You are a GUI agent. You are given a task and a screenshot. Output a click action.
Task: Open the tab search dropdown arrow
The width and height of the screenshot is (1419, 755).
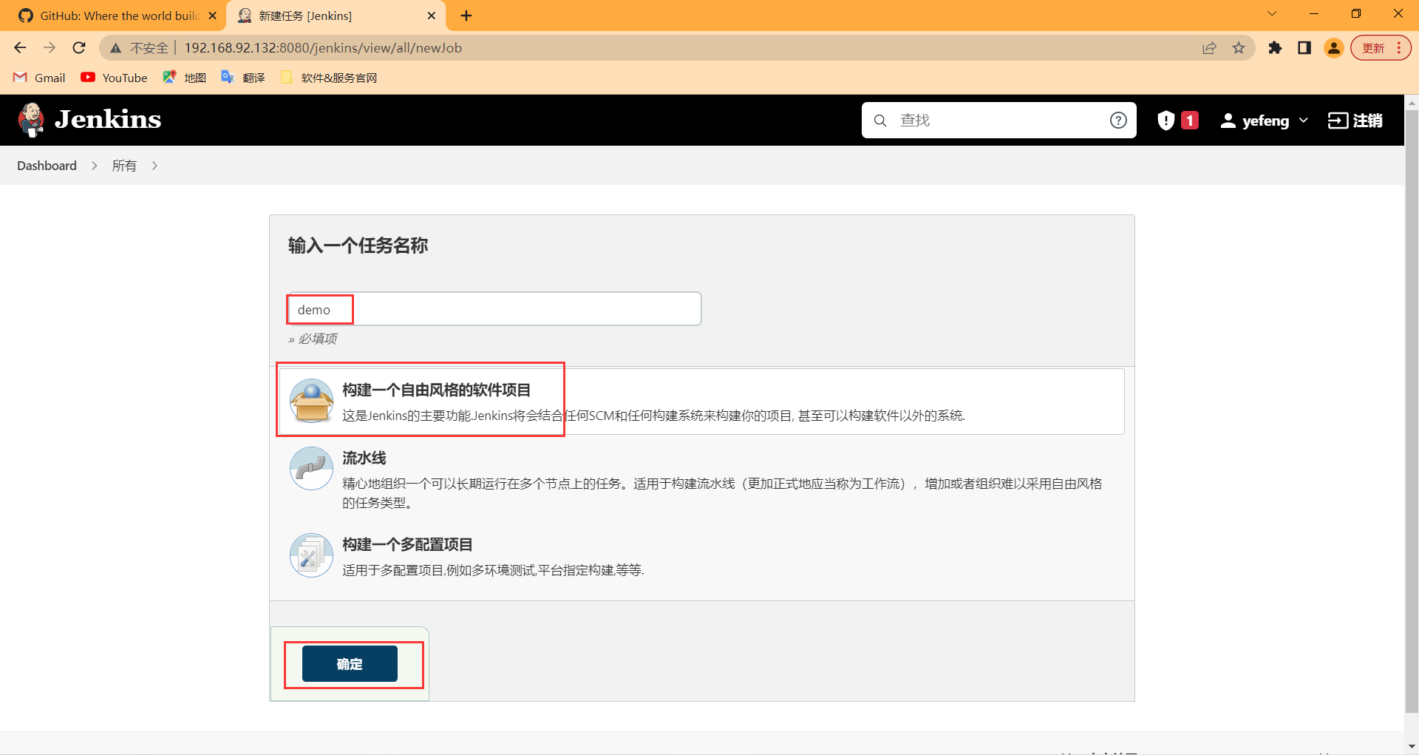(1272, 14)
